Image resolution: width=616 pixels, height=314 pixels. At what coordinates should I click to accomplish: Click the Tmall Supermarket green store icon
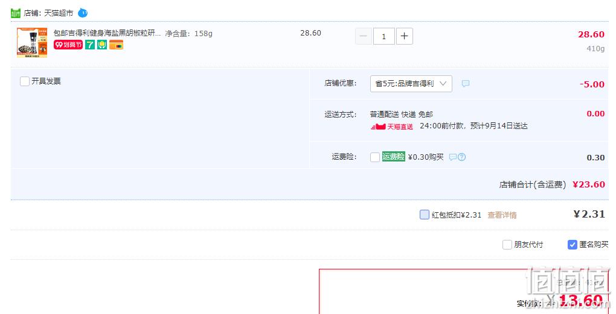click(15, 13)
